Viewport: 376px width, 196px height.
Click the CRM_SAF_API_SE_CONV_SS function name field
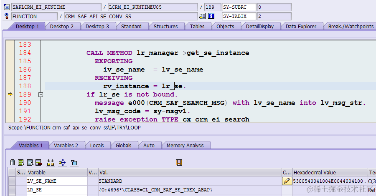click(x=131, y=16)
